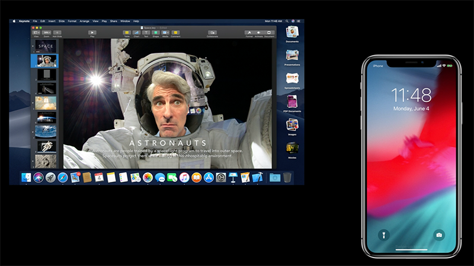Add a text box via Text tool
Viewport: 474px width, 266px height.
click(x=146, y=33)
